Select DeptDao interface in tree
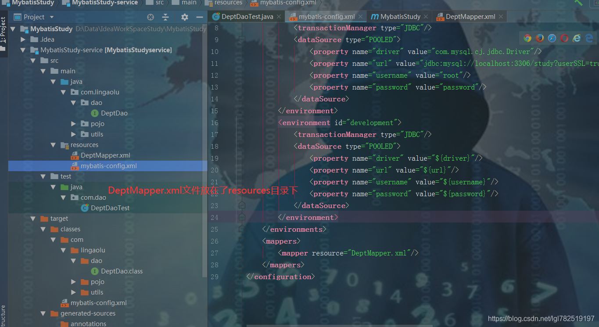This screenshot has height=327, width=599. pos(114,113)
